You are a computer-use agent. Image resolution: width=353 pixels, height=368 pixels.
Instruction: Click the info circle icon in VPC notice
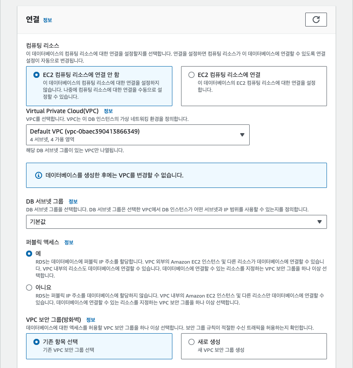point(39,175)
